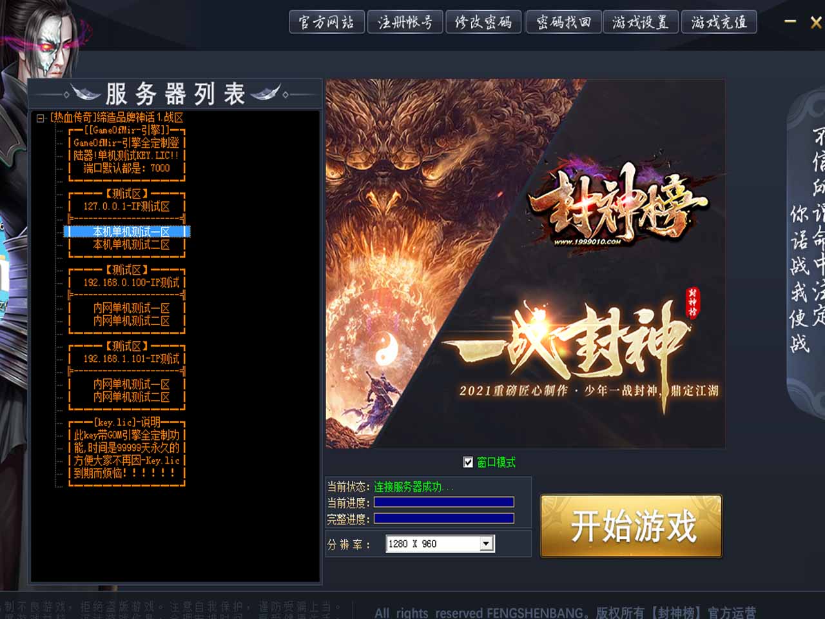The height and width of the screenshot is (619, 825).
Task: Select the 192.168.0.100-IP测试 server item
Action: (x=131, y=282)
